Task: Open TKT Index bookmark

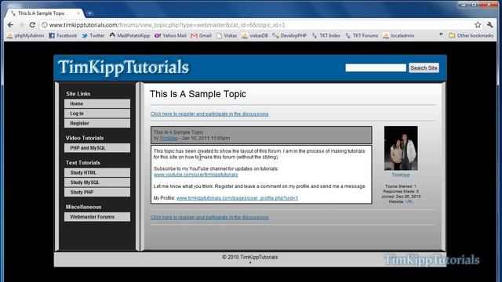Action: click(x=326, y=35)
